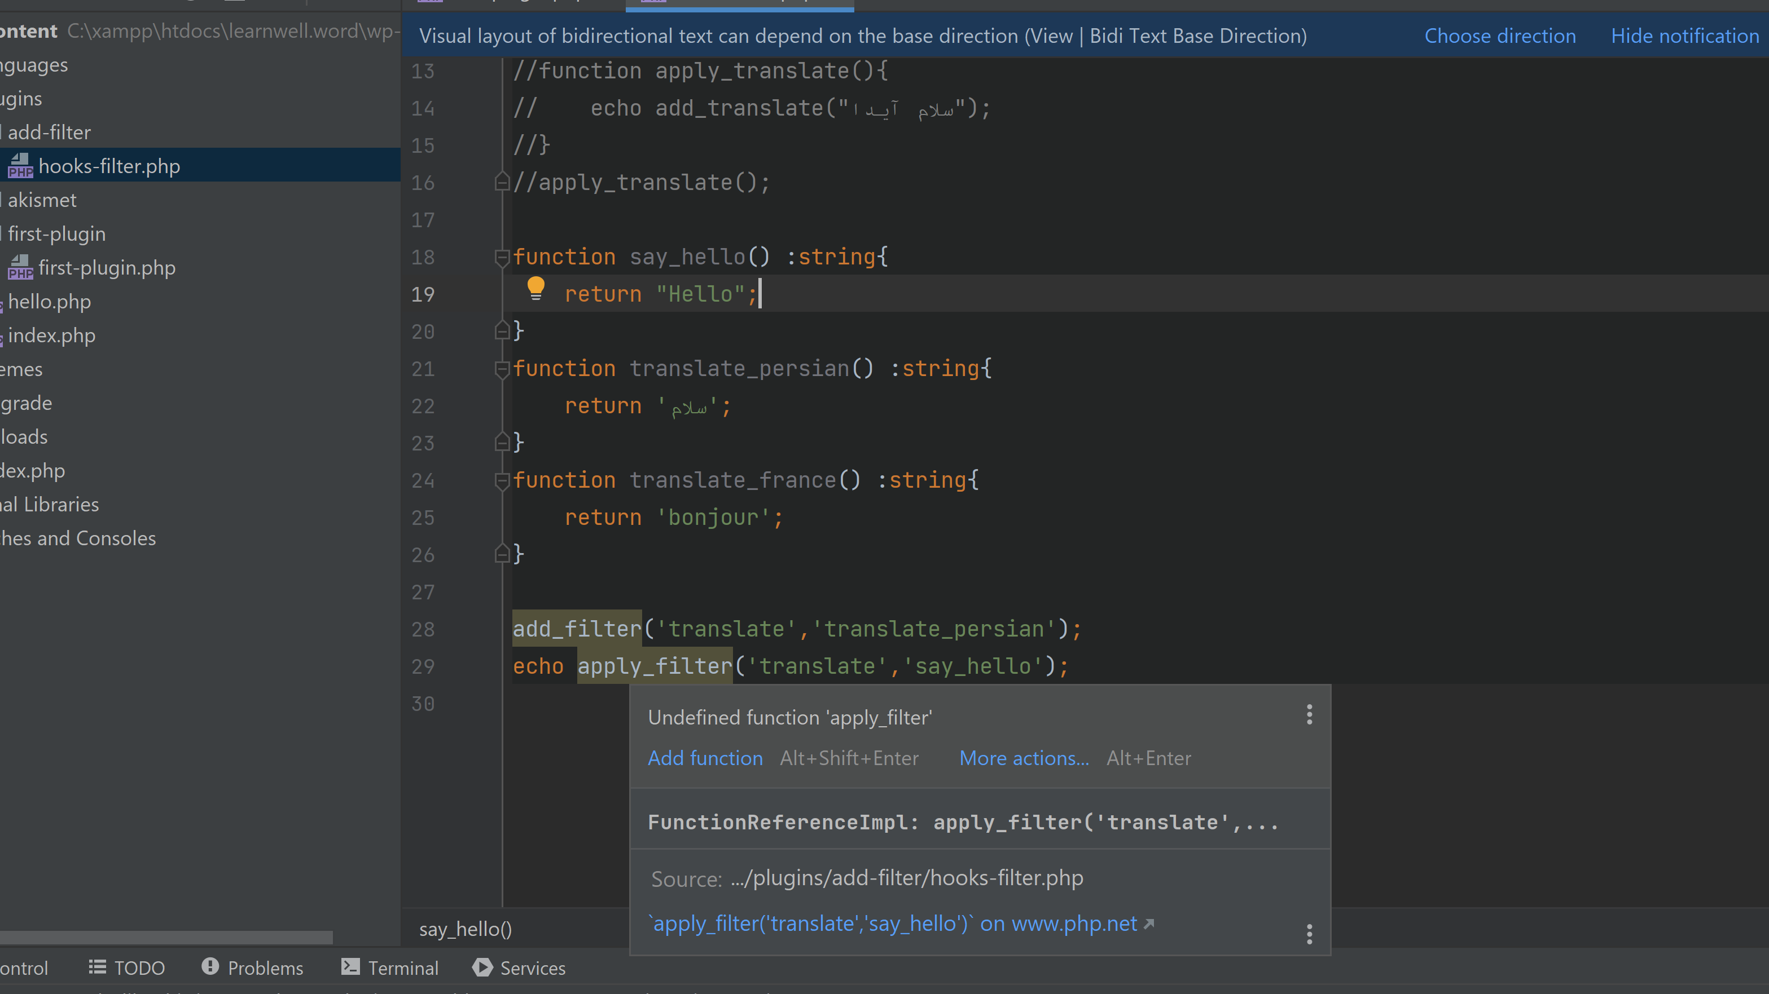Open the TODO tool window
This screenshot has height=994, width=1769.
point(127,968)
